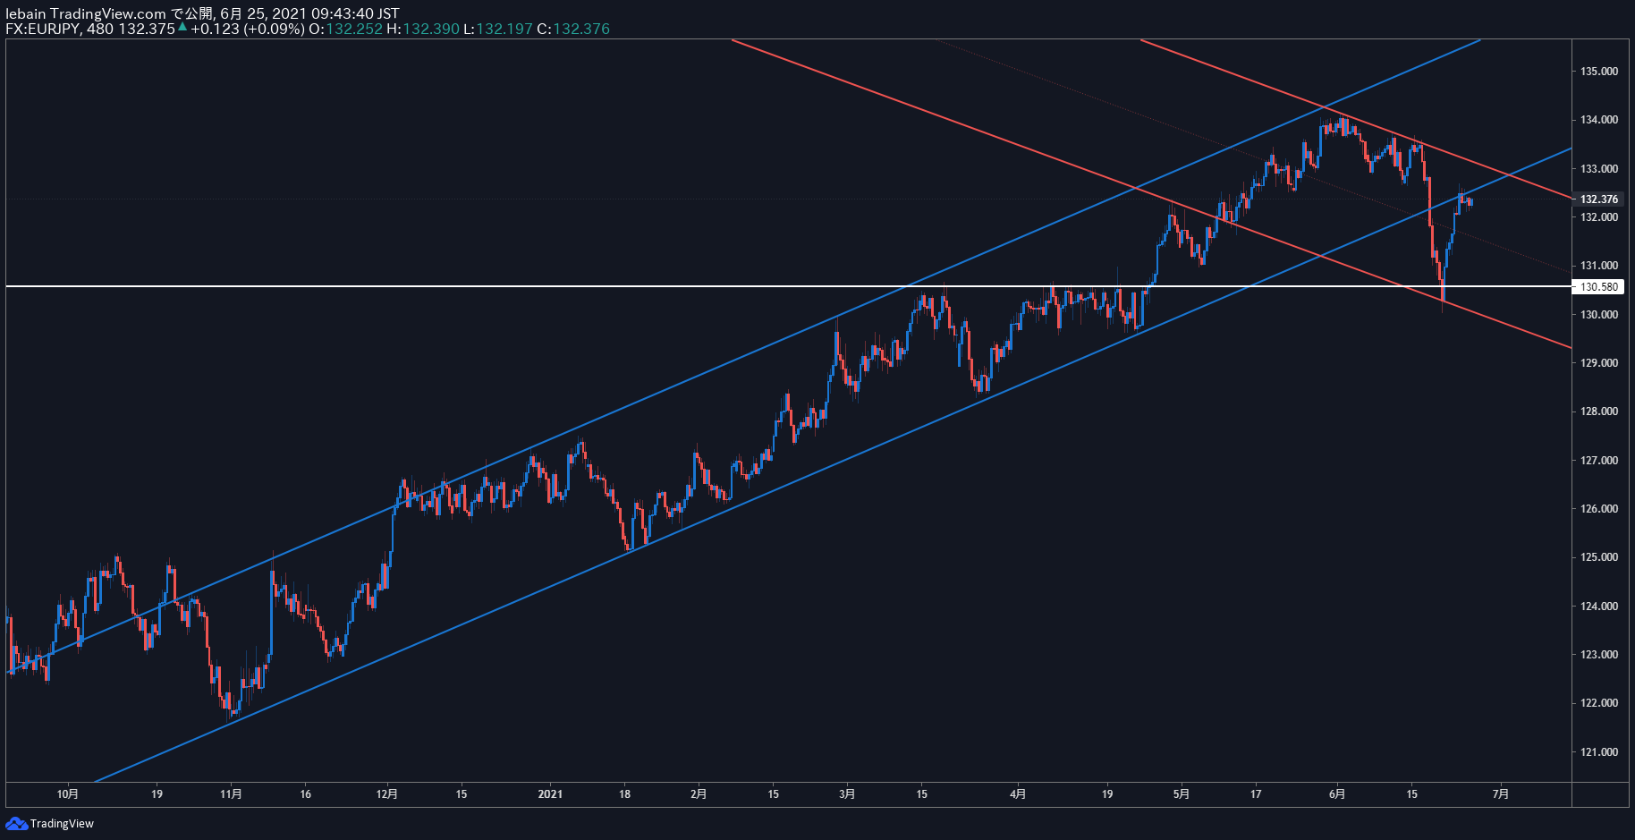Viewport: 1635px width, 840px height.
Task: Click the 3月 time axis label
Action: 847,794
